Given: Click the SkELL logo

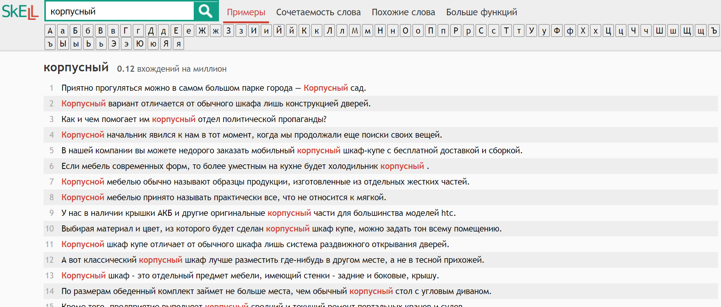Looking at the screenshot, I should pyautogui.click(x=20, y=12).
